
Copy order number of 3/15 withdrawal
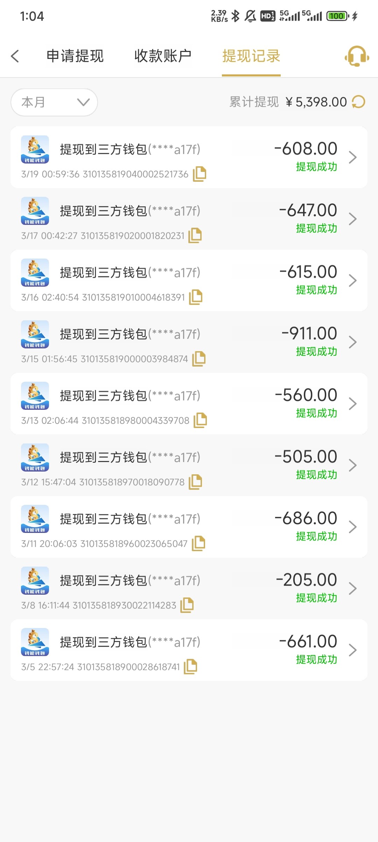coord(199,359)
